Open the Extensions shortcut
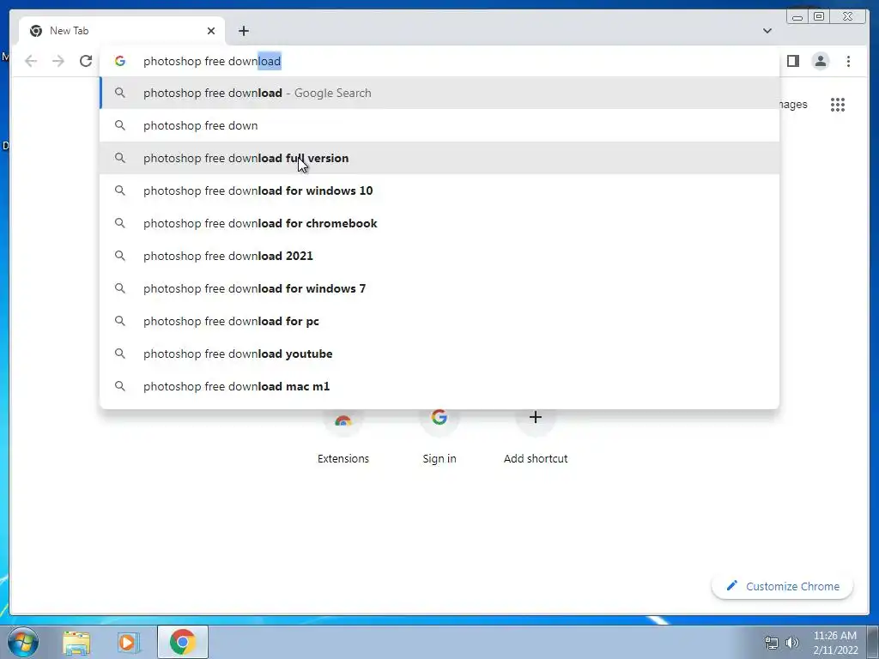The width and height of the screenshot is (879, 659). click(343, 436)
